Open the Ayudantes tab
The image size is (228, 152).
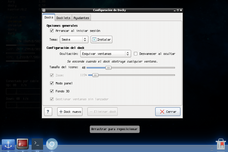(81, 18)
